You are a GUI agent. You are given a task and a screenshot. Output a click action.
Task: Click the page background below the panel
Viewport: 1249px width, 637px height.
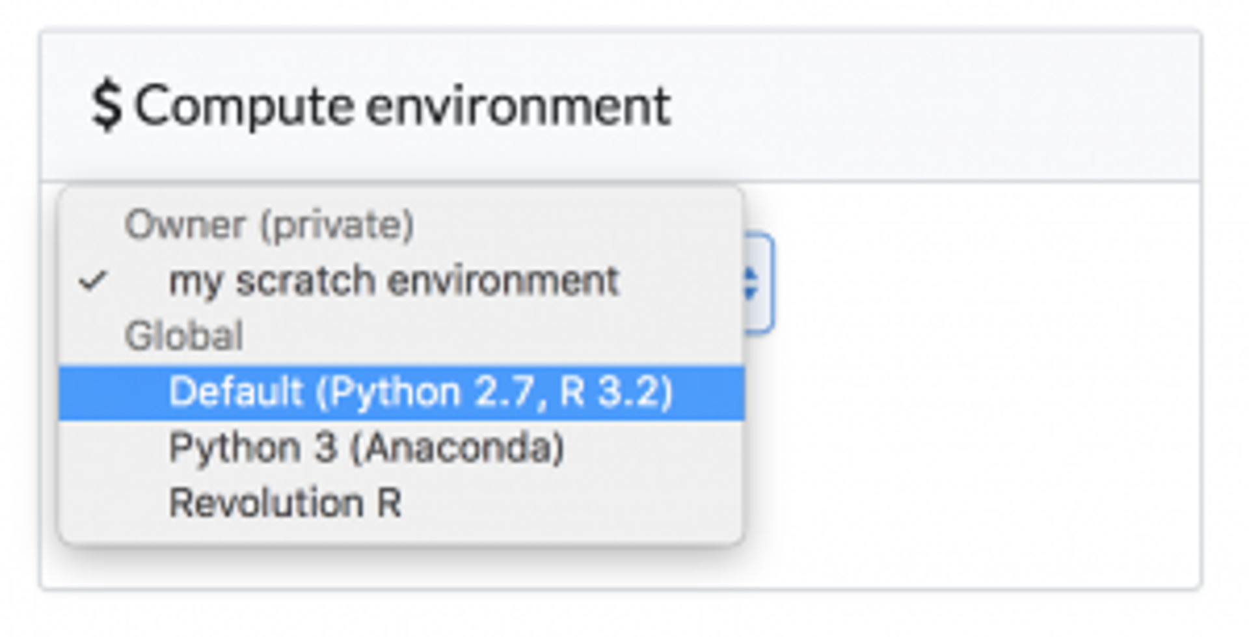[x=624, y=616]
